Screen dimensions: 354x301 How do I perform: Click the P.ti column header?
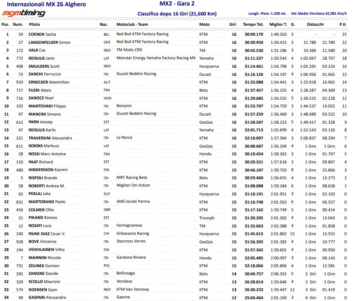point(342,24)
